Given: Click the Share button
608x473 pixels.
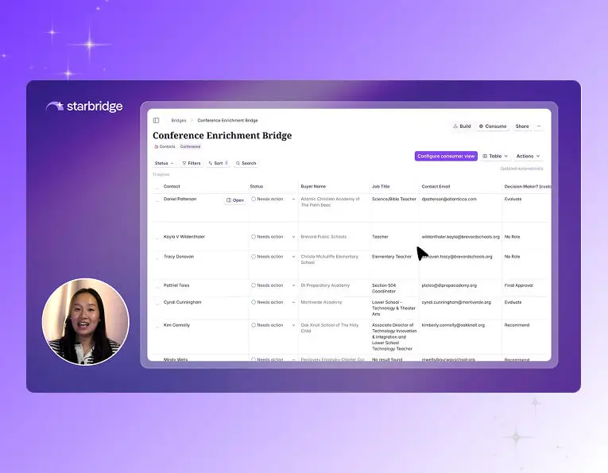Looking at the screenshot, I should tap(522, 126).
